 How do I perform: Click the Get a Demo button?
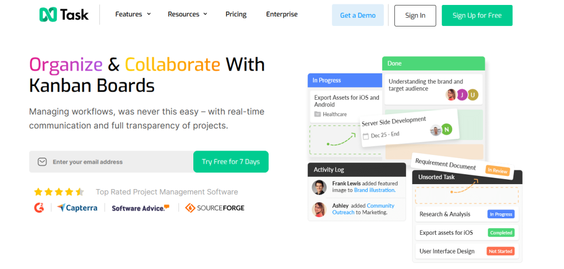point(357,15)
